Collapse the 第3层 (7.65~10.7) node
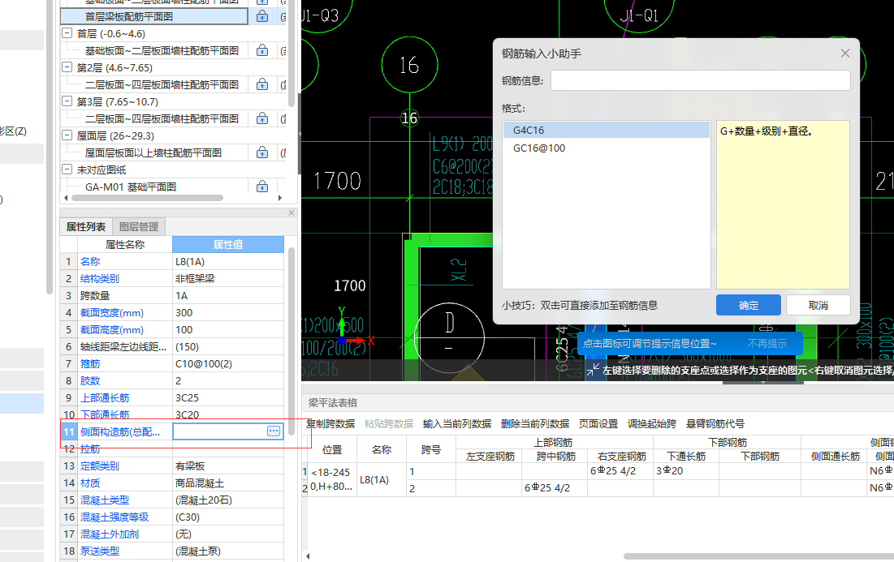Viewport: 894px width, 562px height. click(x=67, y=101)
